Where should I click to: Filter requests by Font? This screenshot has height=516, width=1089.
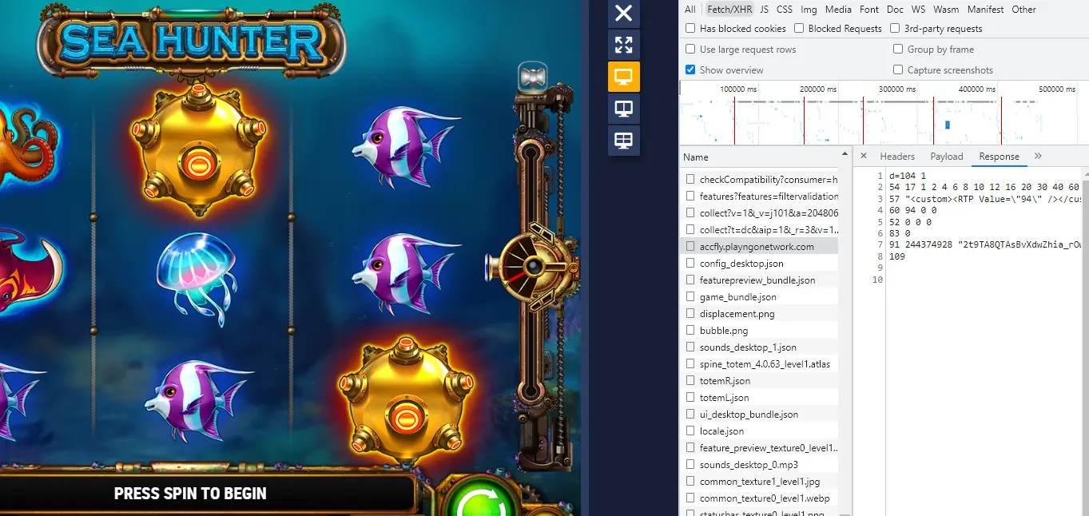869,10
